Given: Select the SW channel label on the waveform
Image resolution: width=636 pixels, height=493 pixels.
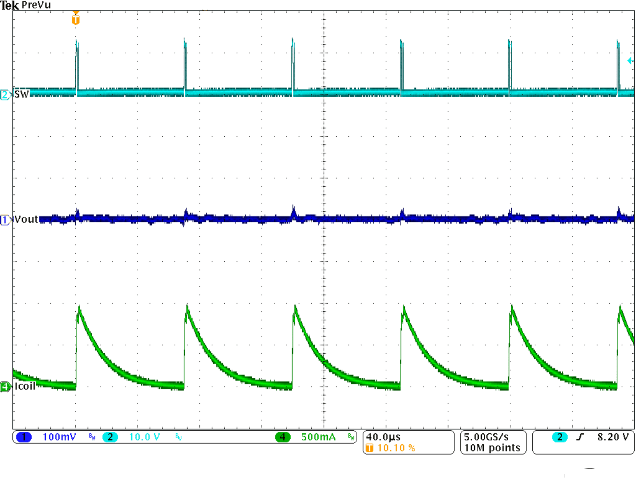Looking at the screenshot, I should click(x=21, y=94).
